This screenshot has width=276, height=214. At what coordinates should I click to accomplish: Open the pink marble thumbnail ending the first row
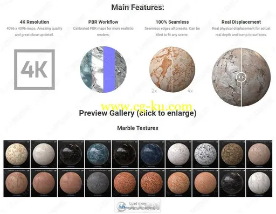(x=259, y=154)
